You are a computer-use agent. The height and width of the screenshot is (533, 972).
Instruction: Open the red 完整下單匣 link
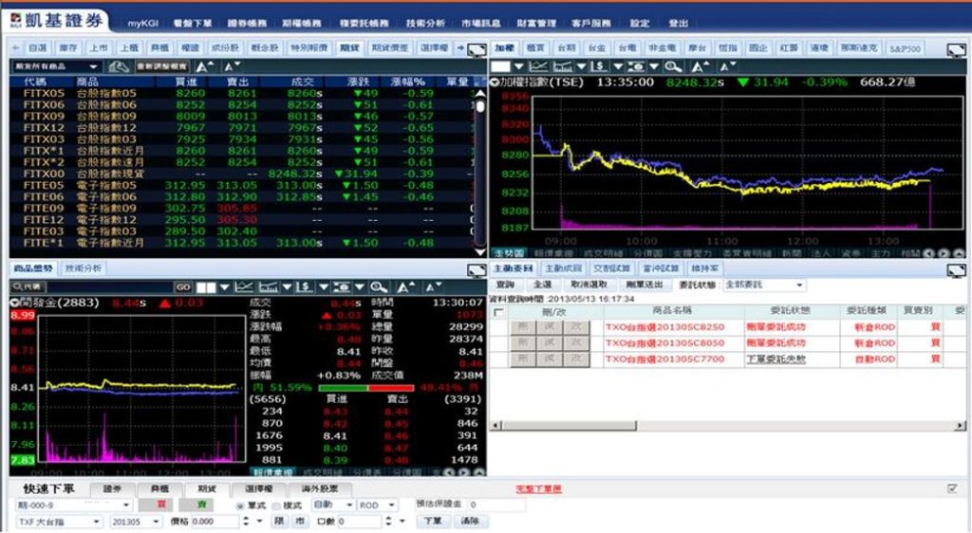coord(538,489)
